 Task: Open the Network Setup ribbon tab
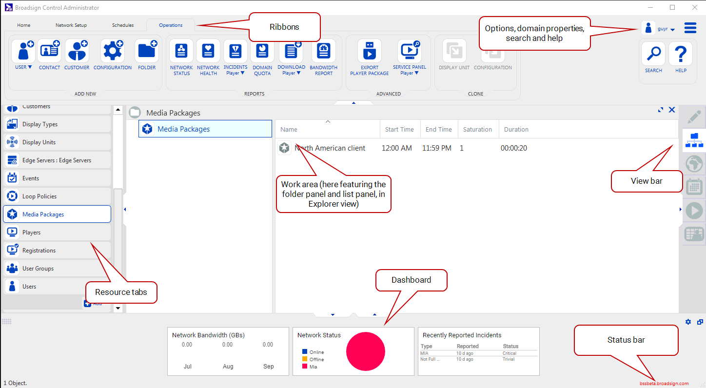point(71,25)
